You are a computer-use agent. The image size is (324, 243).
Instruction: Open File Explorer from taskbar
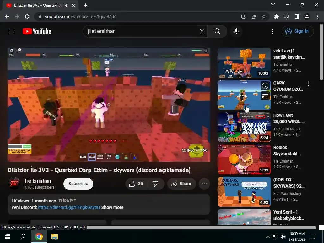[54, 237]
